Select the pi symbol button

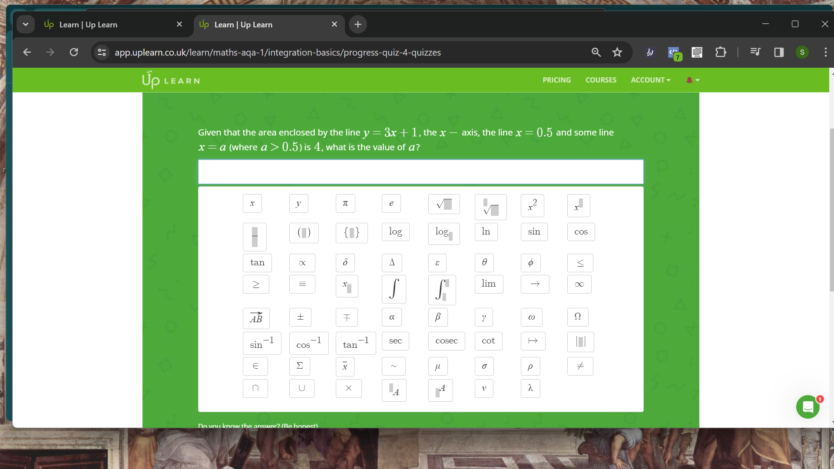point(345,204)
